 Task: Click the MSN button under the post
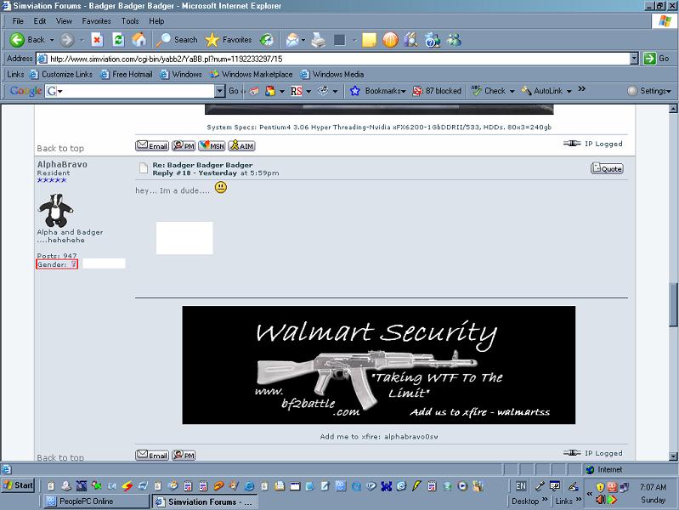(x=212, y=145)
